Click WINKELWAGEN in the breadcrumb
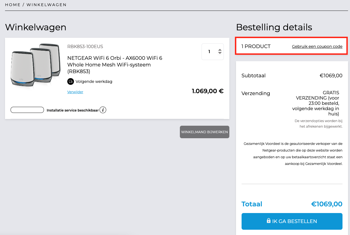The width and height of the screenshot is (350, 235). tap(47, 5)
